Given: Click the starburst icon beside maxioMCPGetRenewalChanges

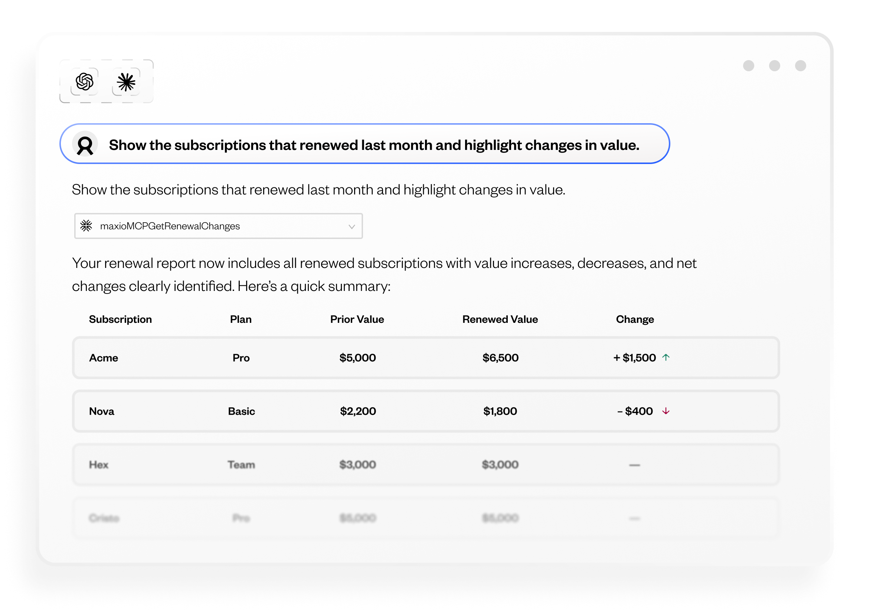Looking at the screenshot, I should point(86,226).
